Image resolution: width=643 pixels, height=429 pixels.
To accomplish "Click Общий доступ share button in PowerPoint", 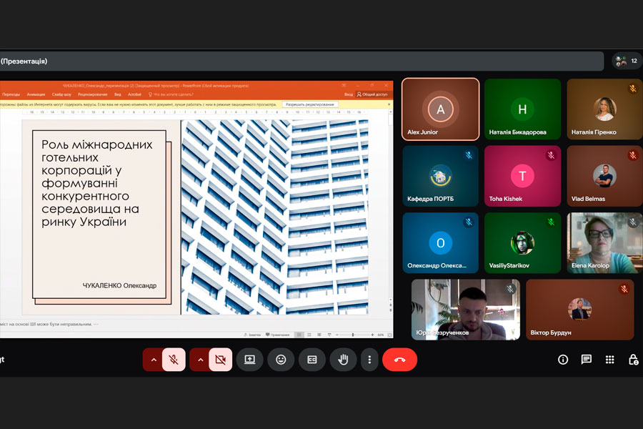I will 372,94.
